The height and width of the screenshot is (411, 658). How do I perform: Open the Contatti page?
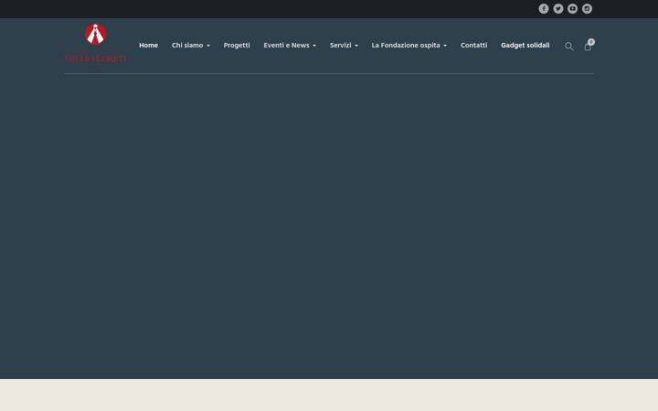coord(473,46)
